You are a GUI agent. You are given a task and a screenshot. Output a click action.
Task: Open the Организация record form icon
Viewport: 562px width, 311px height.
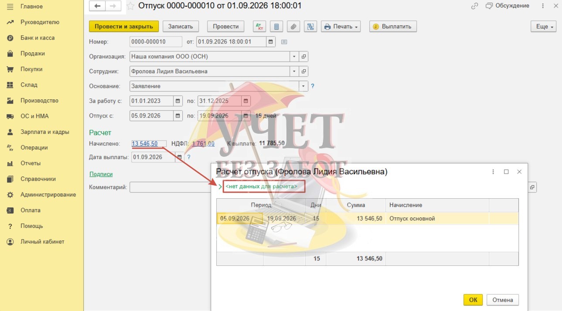click(x=304, y=57)
